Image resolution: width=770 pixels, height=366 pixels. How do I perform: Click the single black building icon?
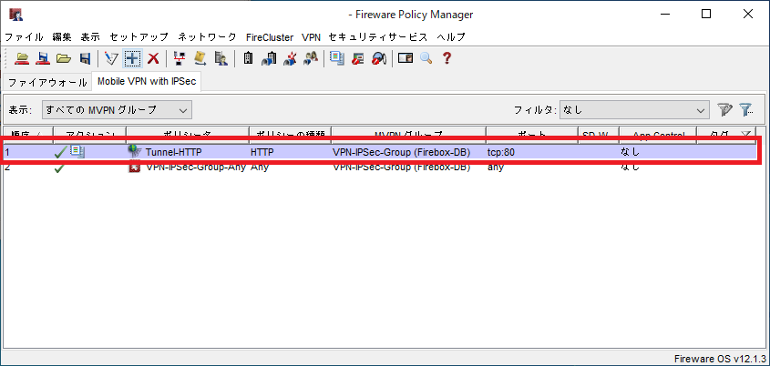coord(248,58)
